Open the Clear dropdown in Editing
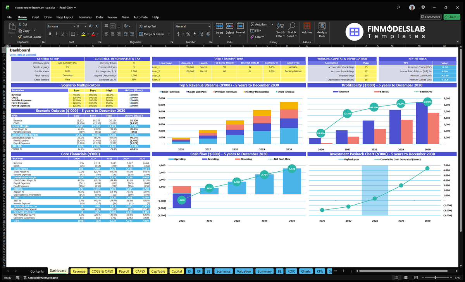The height and width of the screenshot is (282, 465). [263, 37]
